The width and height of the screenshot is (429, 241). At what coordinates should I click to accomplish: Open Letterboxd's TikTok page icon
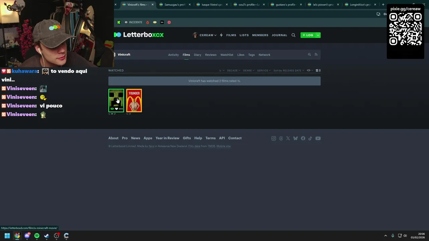310,138
